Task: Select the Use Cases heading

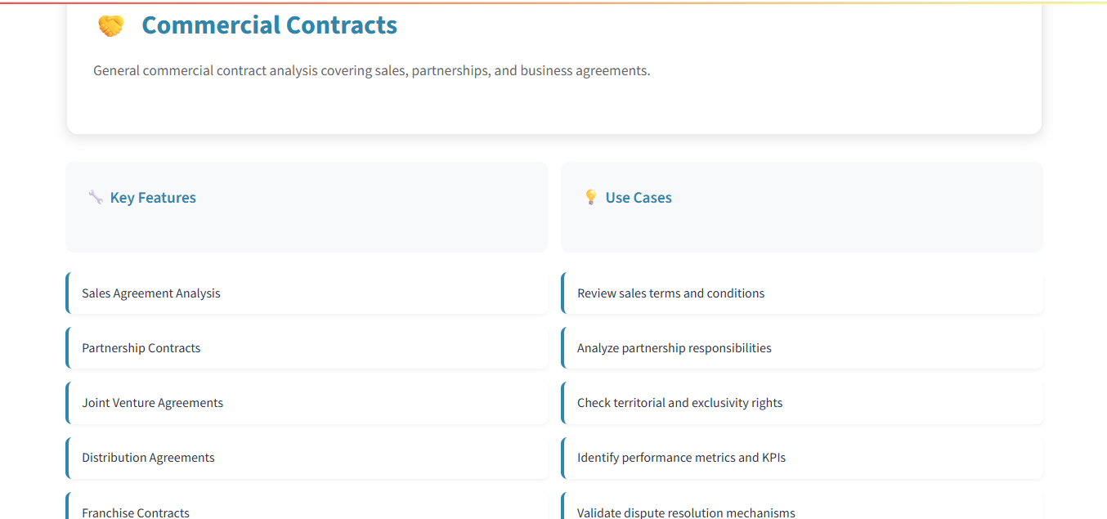Action: (639, 198)
